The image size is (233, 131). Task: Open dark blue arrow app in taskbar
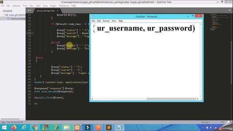click(x=88, y=128)
